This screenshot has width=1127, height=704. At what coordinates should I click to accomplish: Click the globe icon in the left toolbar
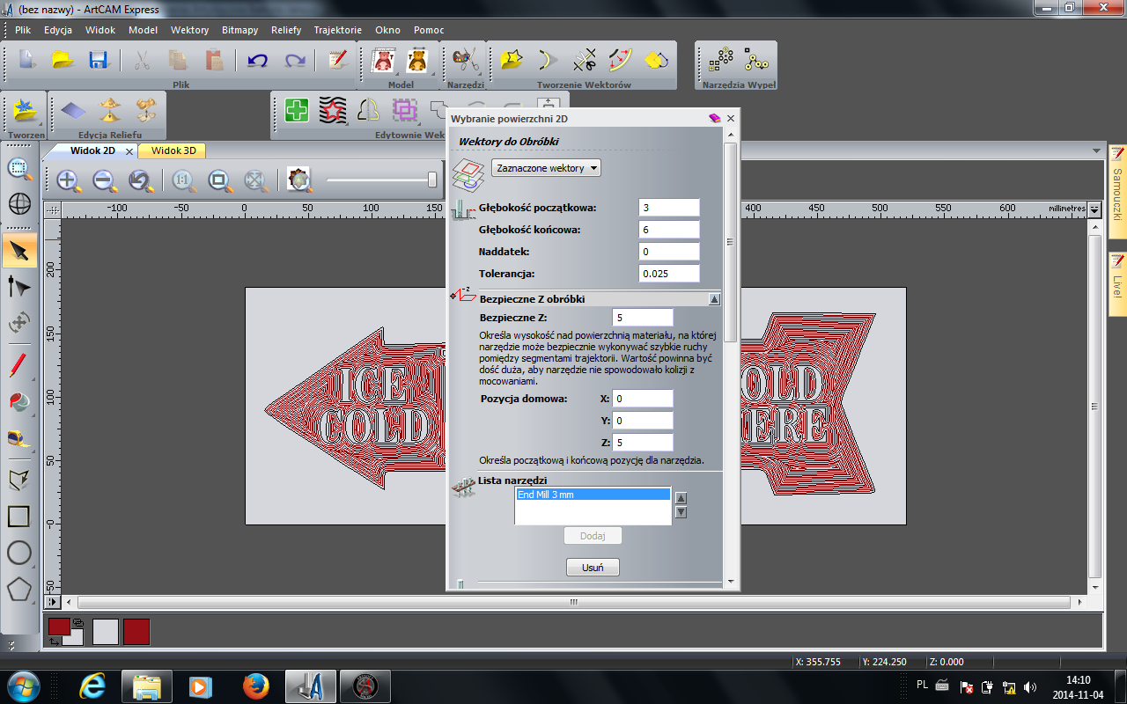[19, 204]
